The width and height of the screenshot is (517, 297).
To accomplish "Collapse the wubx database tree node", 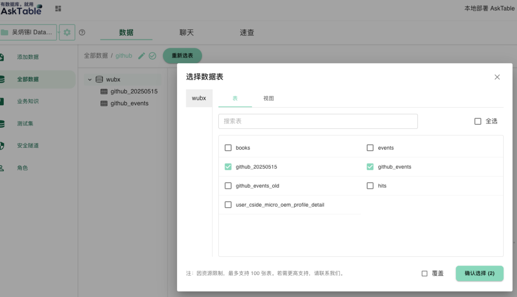I will [90, 79].
